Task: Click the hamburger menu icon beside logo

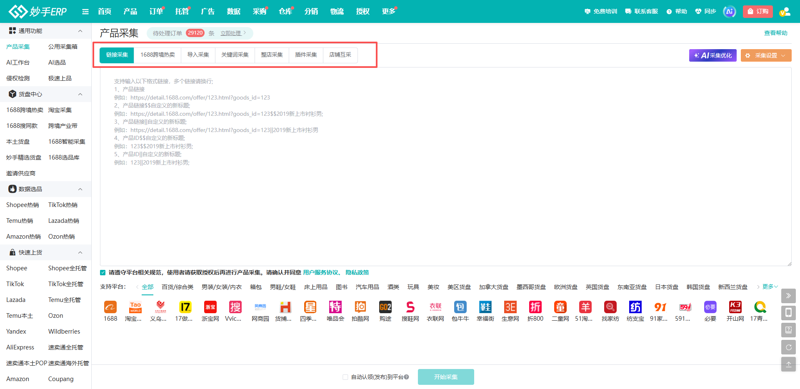Action: point(85,12)
